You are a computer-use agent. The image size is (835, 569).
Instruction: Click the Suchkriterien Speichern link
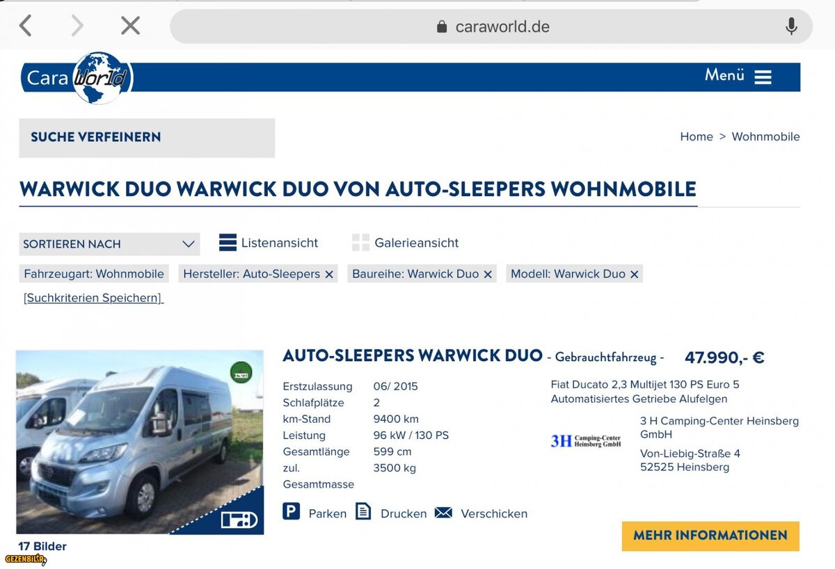click(93, 298)
